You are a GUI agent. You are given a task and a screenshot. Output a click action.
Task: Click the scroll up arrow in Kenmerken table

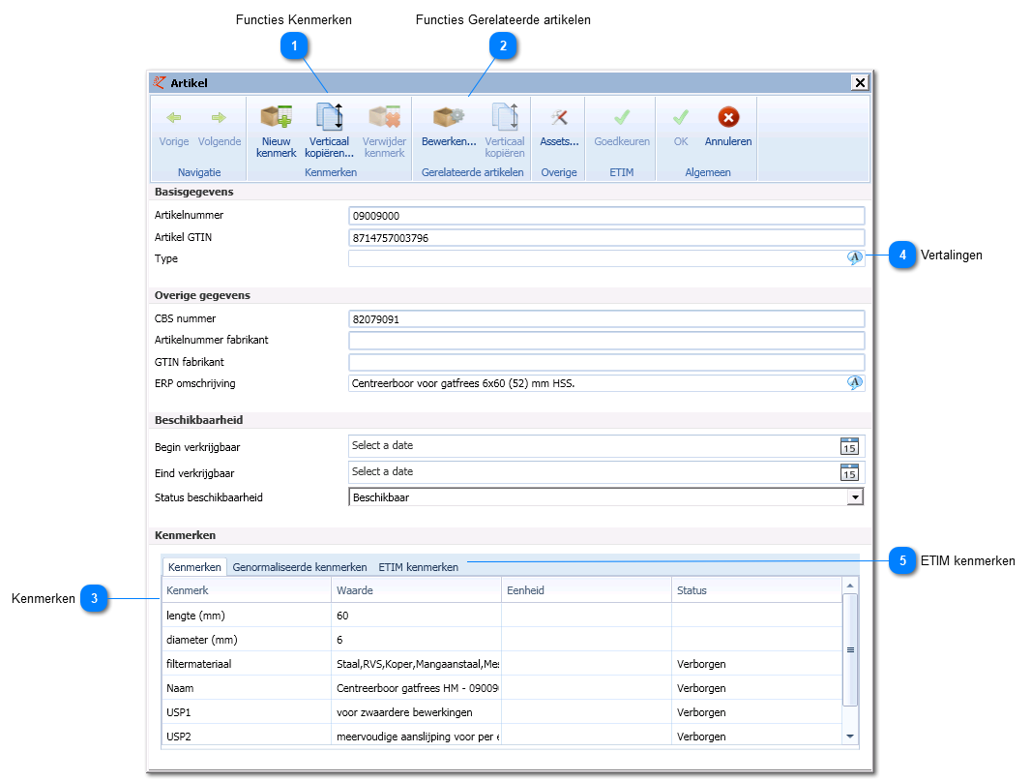pos(850,586)
